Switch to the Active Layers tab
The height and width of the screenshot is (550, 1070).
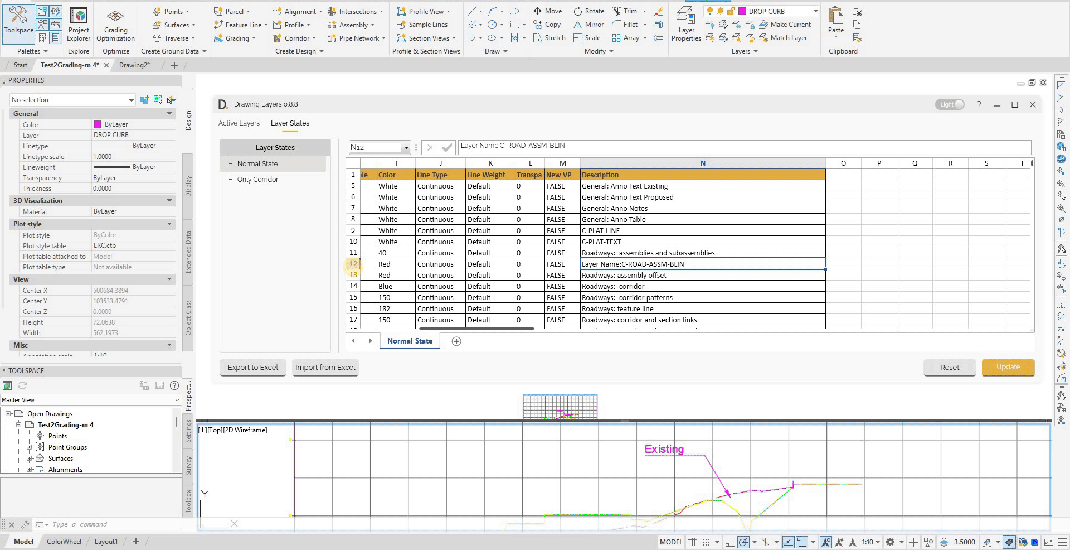(x=239, y=123)
